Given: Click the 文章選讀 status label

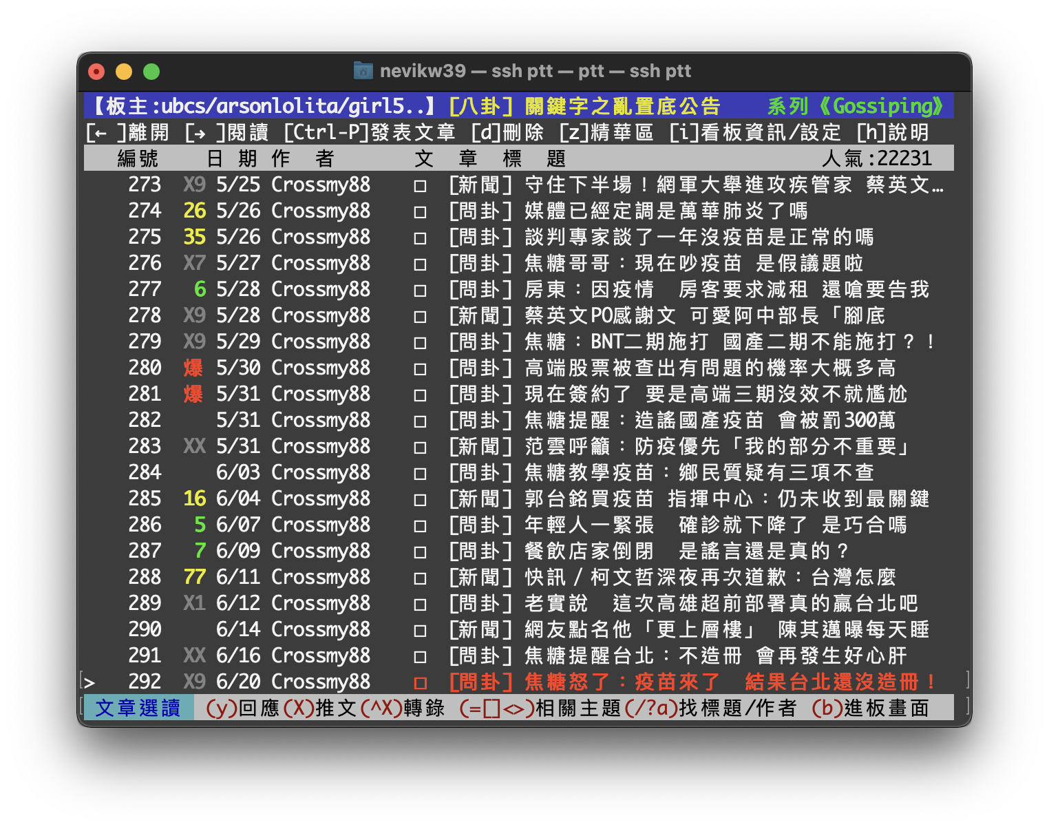Looking at the screenshot, I should click(138, 708).
